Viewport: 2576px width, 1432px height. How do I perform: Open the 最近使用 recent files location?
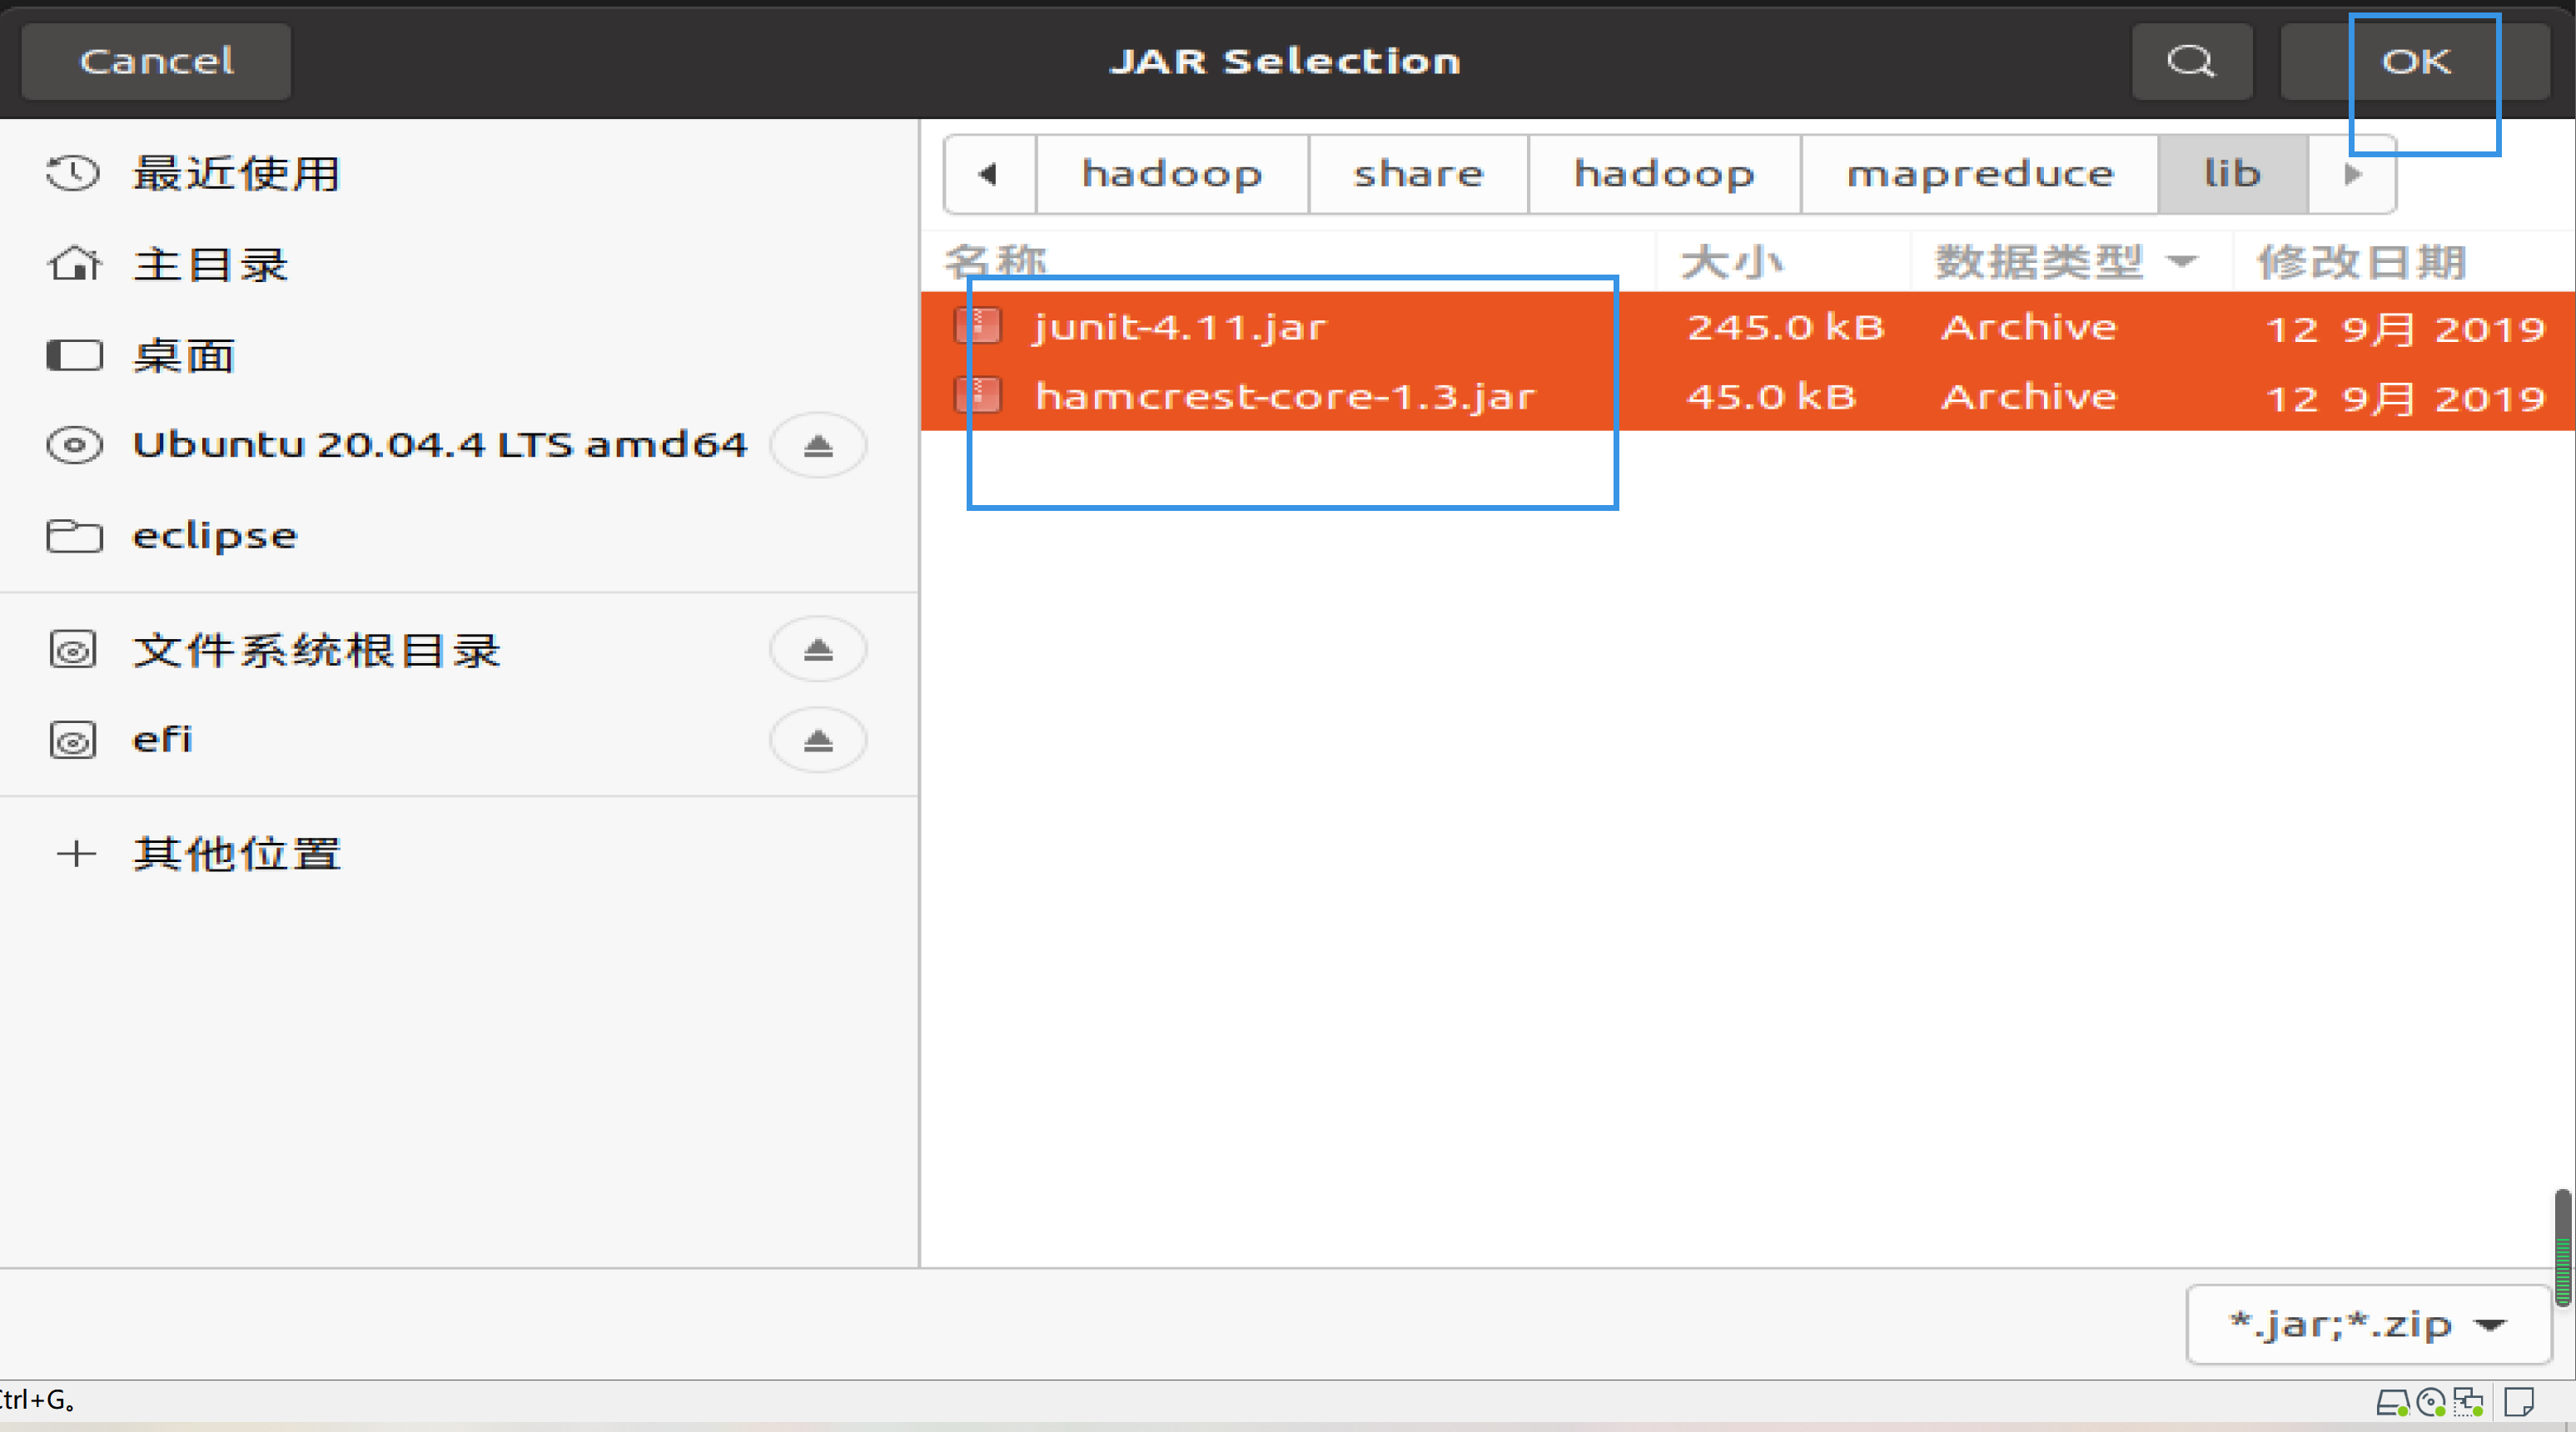pos(236,174)
